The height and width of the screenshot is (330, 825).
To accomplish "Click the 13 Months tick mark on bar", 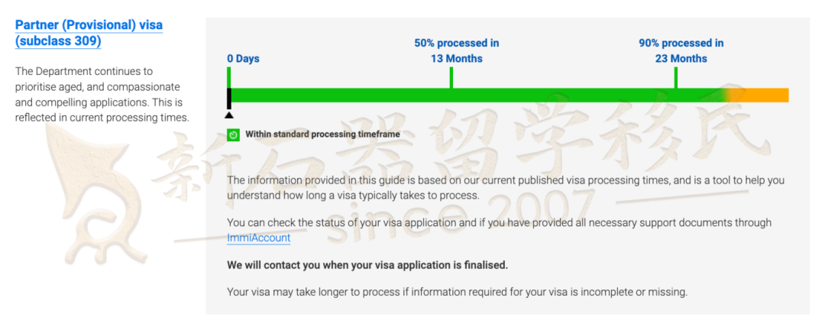I will tap(451, 77).
